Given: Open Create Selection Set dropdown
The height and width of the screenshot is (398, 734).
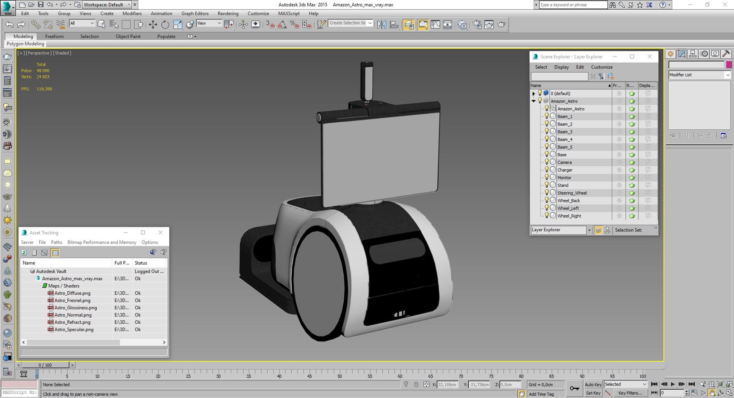Looking at the screenshot, I should (351, 23).
